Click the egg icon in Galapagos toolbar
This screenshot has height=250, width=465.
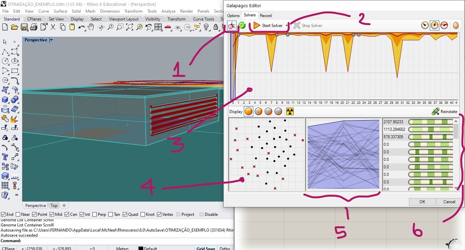(455, 26)
